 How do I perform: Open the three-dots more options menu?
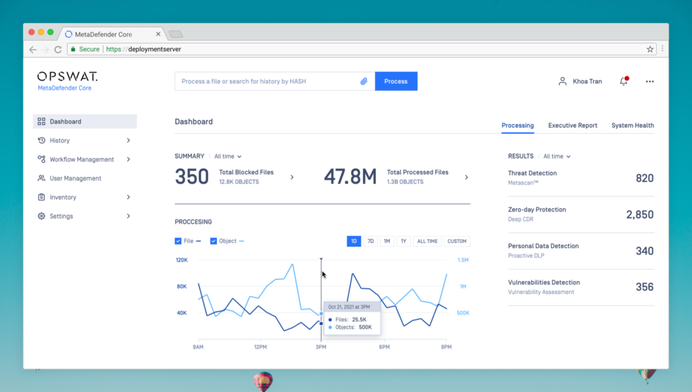tap(649, 81)
